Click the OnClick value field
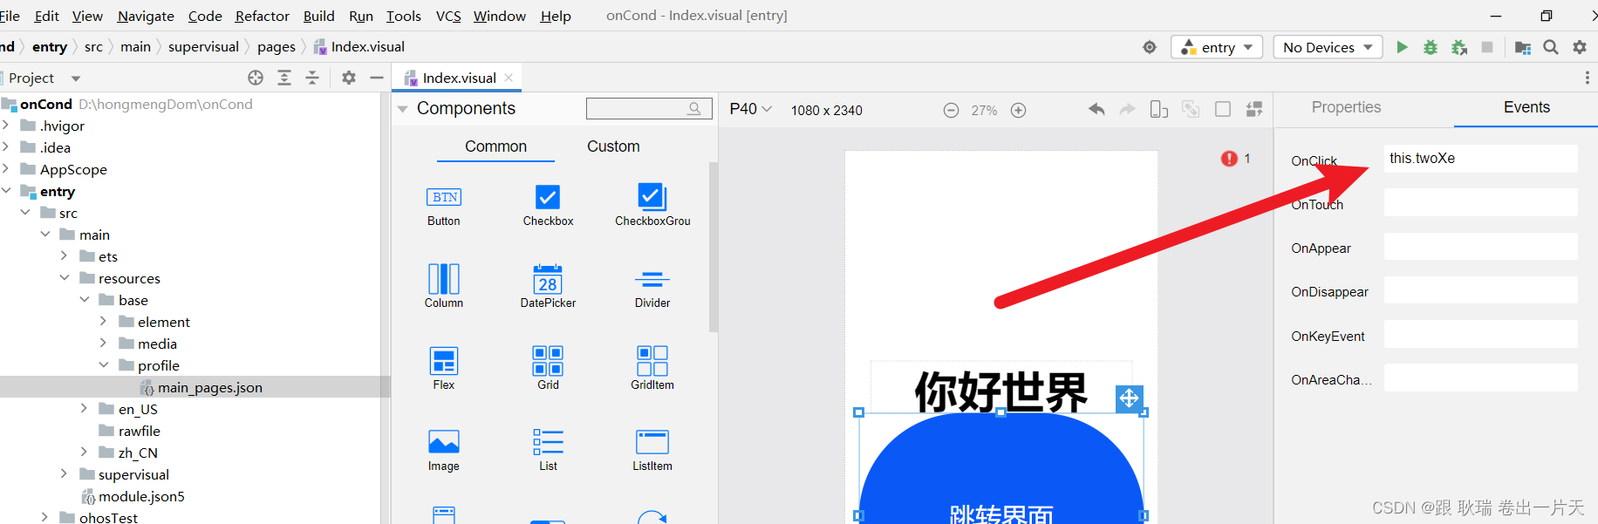Image resolution: width=1598 pixels, height=524 pixels. (x=1480, y=159)
